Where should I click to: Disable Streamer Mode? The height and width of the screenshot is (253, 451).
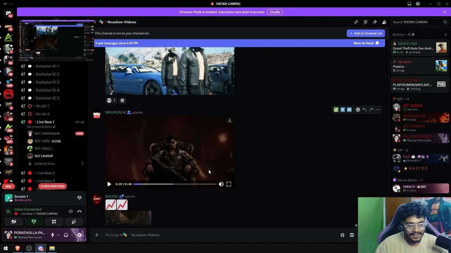[x=275, y=12]
